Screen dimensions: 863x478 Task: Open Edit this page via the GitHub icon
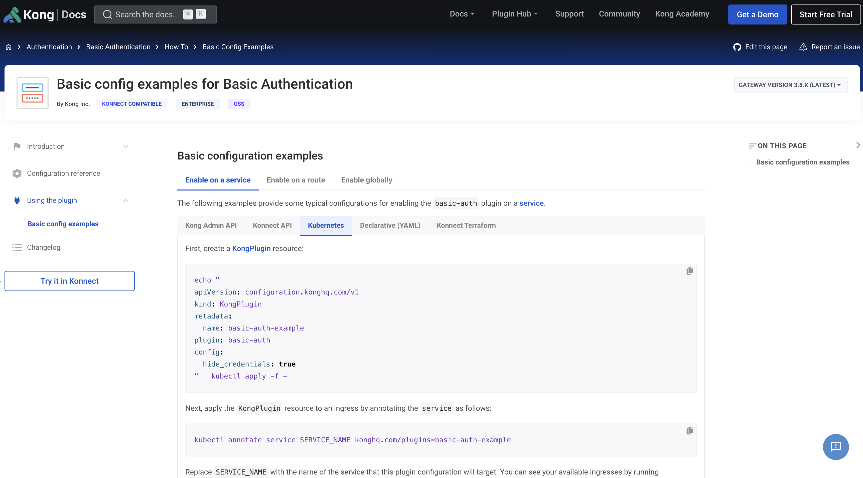click(737, 47)
